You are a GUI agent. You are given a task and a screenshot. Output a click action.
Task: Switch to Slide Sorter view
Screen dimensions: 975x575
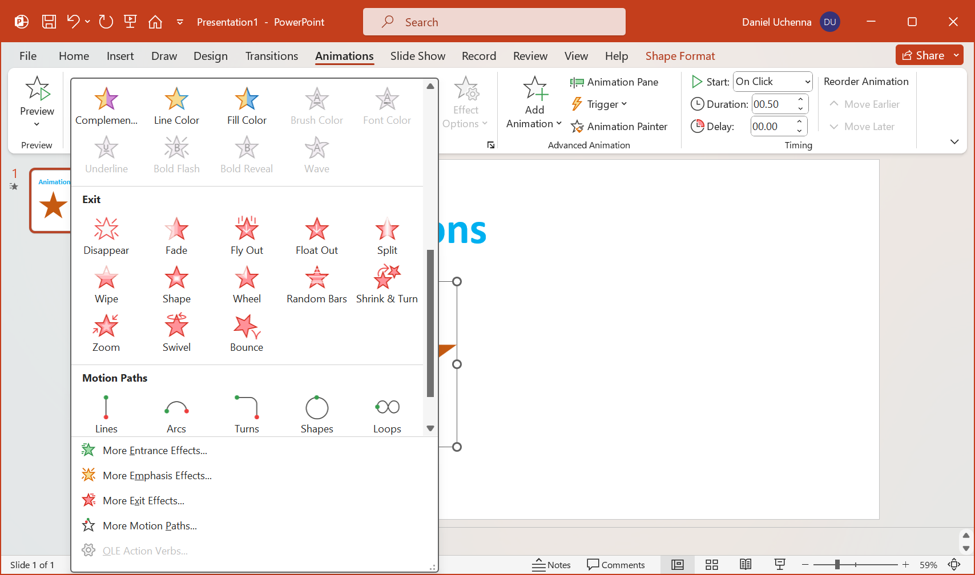(x=711, y=565)
